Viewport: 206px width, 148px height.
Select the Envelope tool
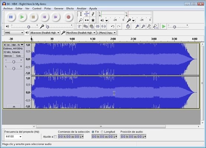click(86, 14)
